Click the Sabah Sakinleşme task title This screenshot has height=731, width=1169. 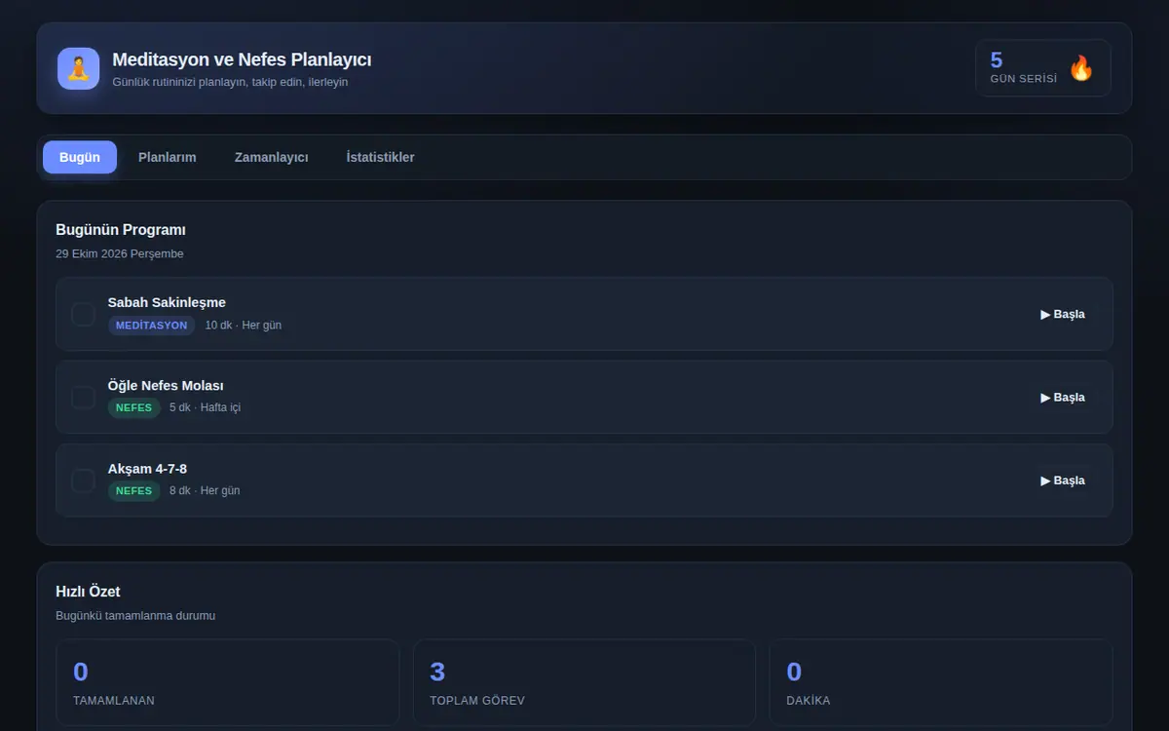pos(167,302)
